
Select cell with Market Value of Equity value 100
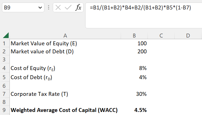(x=134, y=43)
